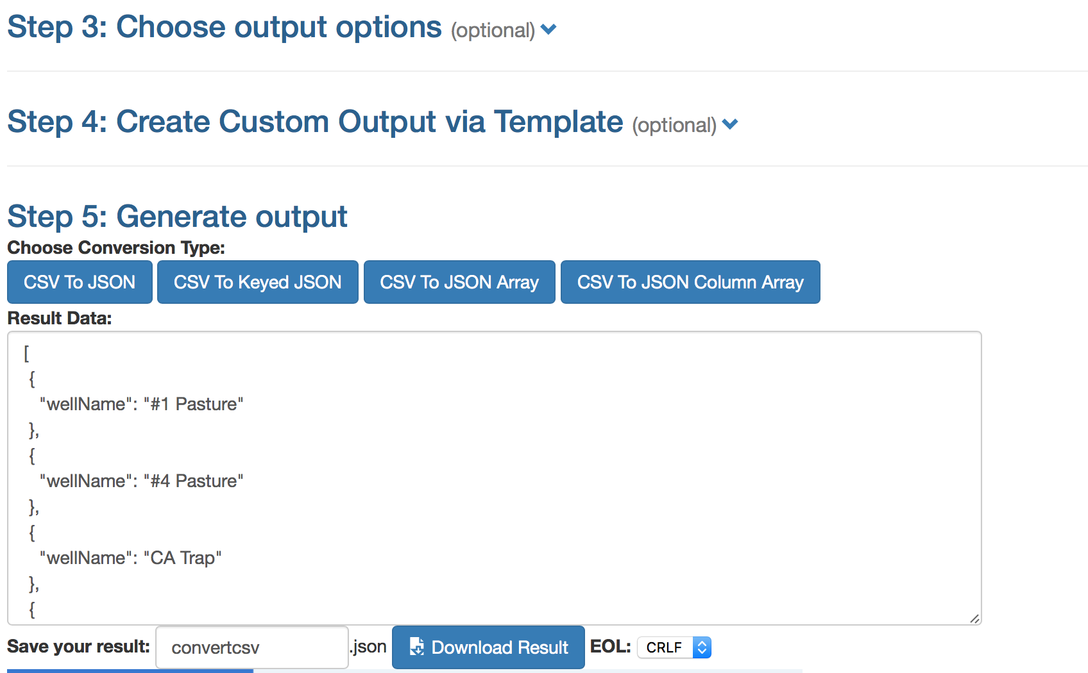The height and width of the screenshot is (673, 1088).
Task: Open Step 3: Choose output options heading
Action: [225, 28]
